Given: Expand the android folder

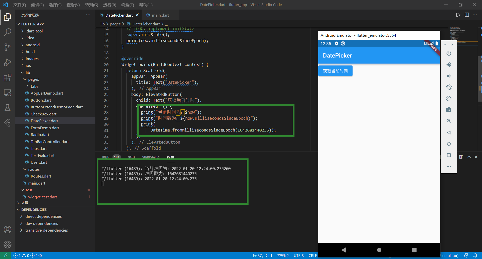Looking at the screenshot, I should coord(33,45).
